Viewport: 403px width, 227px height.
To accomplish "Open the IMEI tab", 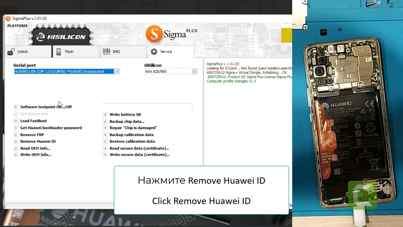I will pyautogui.click(x=123, y=52).
